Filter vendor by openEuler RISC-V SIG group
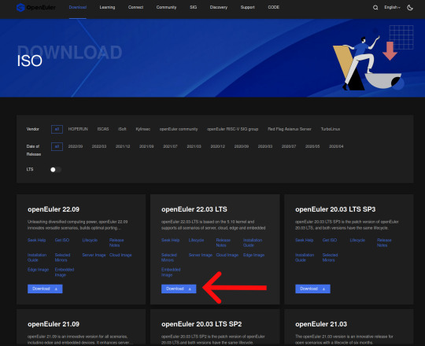This screenshot has width=425, height=346. pos(232,129)
